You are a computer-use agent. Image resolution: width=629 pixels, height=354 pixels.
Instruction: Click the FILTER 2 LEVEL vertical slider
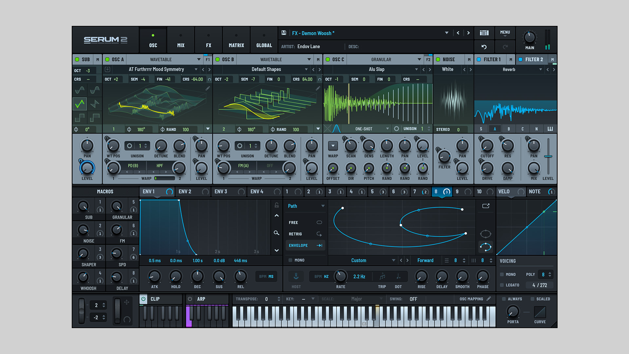pyautogui.click(x=548, y=156)
